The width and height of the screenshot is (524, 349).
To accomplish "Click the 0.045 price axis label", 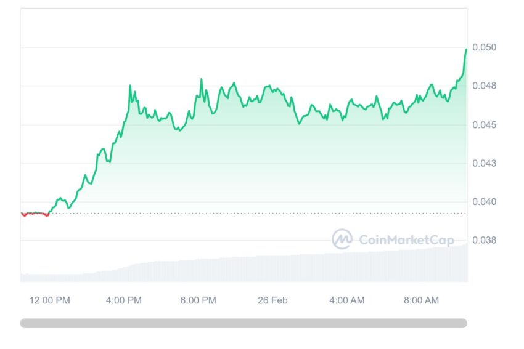I will point(484,125).
